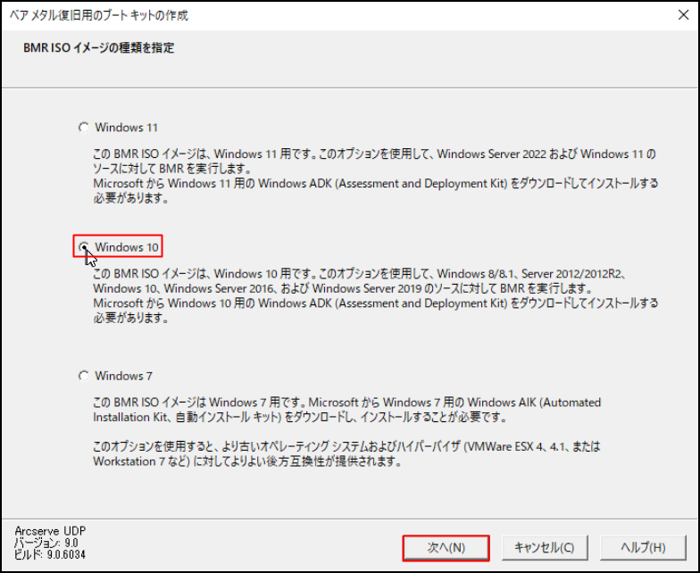Click the Windows 11 description paragraph
This screenshot has height=573, width=700.
click(x=375, y=176)
